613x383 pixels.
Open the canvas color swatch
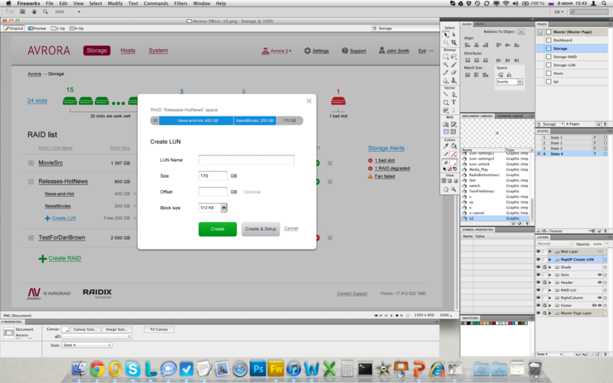coord(65,329)
